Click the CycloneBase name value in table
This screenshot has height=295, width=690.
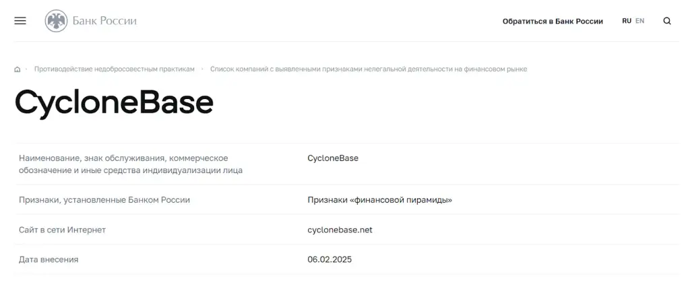333,158
